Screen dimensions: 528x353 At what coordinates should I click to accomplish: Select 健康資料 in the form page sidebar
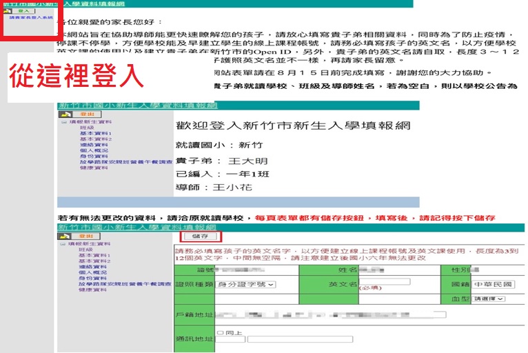click(x=92, y=290)
